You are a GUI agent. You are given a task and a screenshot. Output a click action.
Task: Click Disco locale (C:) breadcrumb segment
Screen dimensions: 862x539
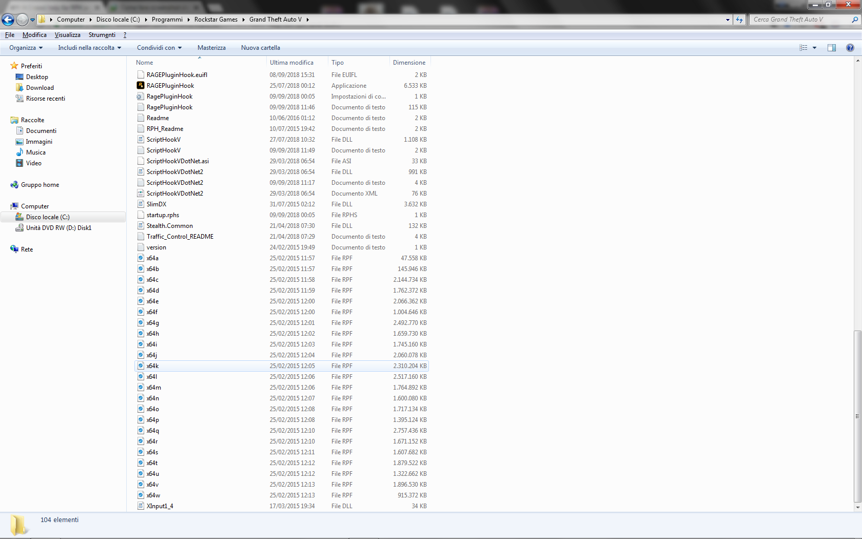[x=118, y=20]
